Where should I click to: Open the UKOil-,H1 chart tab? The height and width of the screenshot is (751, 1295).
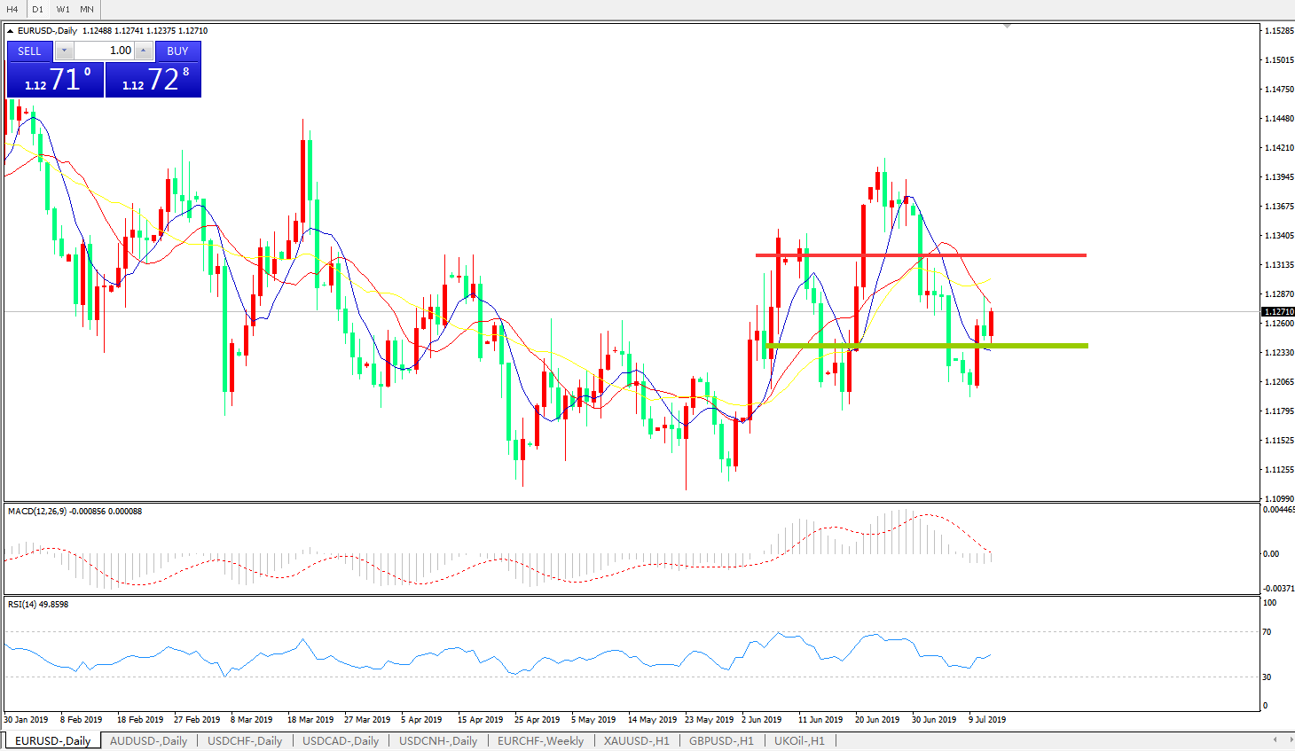(798, 740)
